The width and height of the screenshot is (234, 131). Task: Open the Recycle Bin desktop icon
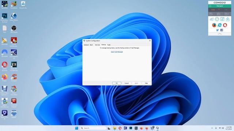[x=23, y=5]
